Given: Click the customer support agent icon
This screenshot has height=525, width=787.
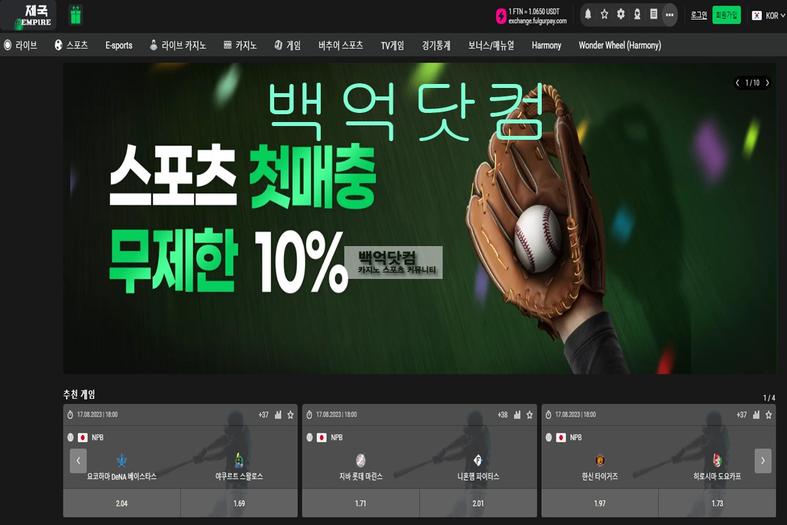Looking at the screenshot, I should [x=637, y=14].
